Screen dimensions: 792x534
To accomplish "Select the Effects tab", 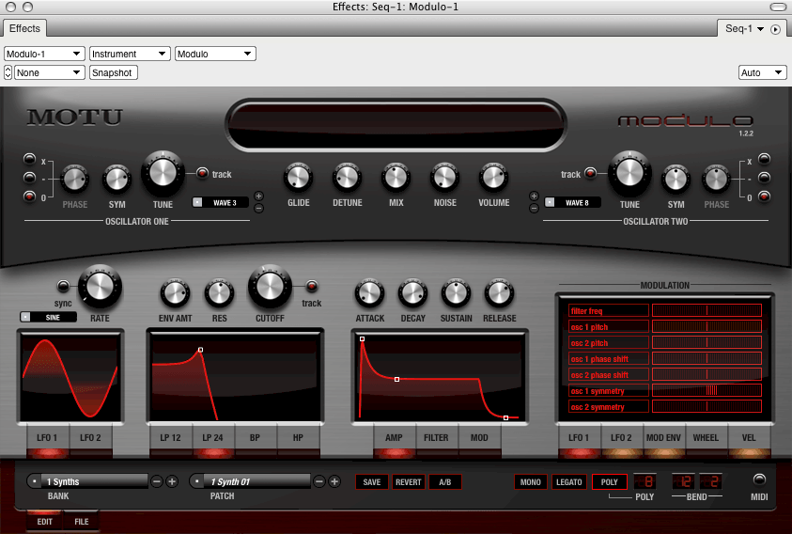I will [x=24, y=28].
